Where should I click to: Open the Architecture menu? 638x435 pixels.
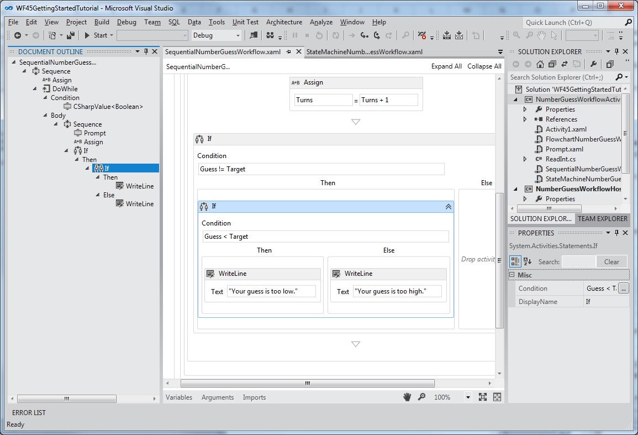(x=284, y=22)
